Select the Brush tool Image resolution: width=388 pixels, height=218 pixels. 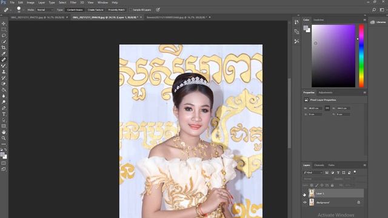pyautogui.click(x=4, y=66)
